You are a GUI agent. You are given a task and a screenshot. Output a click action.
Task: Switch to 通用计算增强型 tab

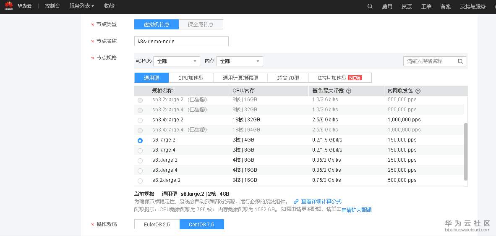coord(240,78)
